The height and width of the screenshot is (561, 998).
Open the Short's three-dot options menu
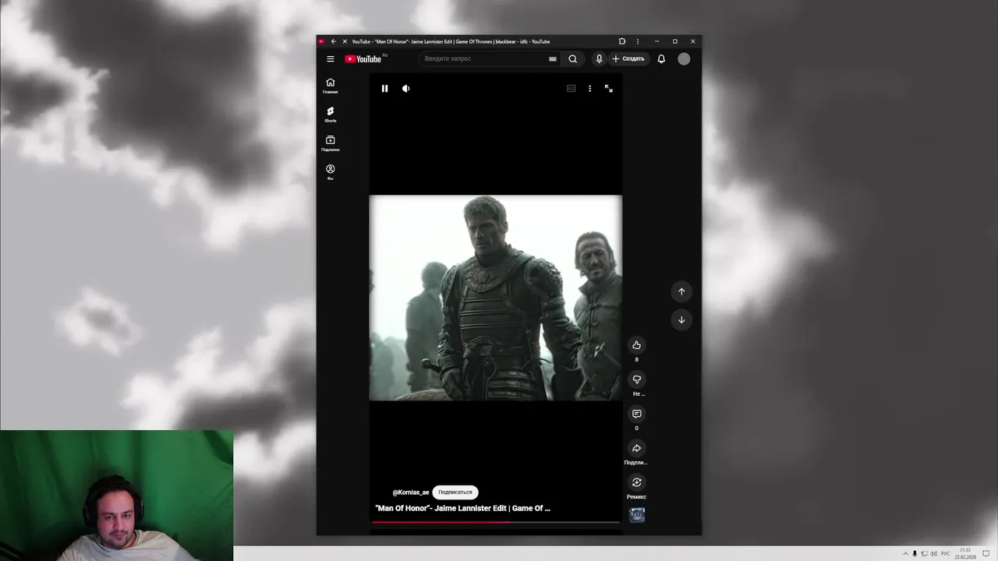pyautogui.click(x=589, y=89)
